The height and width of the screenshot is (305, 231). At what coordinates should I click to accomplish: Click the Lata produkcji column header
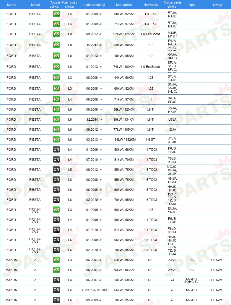click(95, 5)
